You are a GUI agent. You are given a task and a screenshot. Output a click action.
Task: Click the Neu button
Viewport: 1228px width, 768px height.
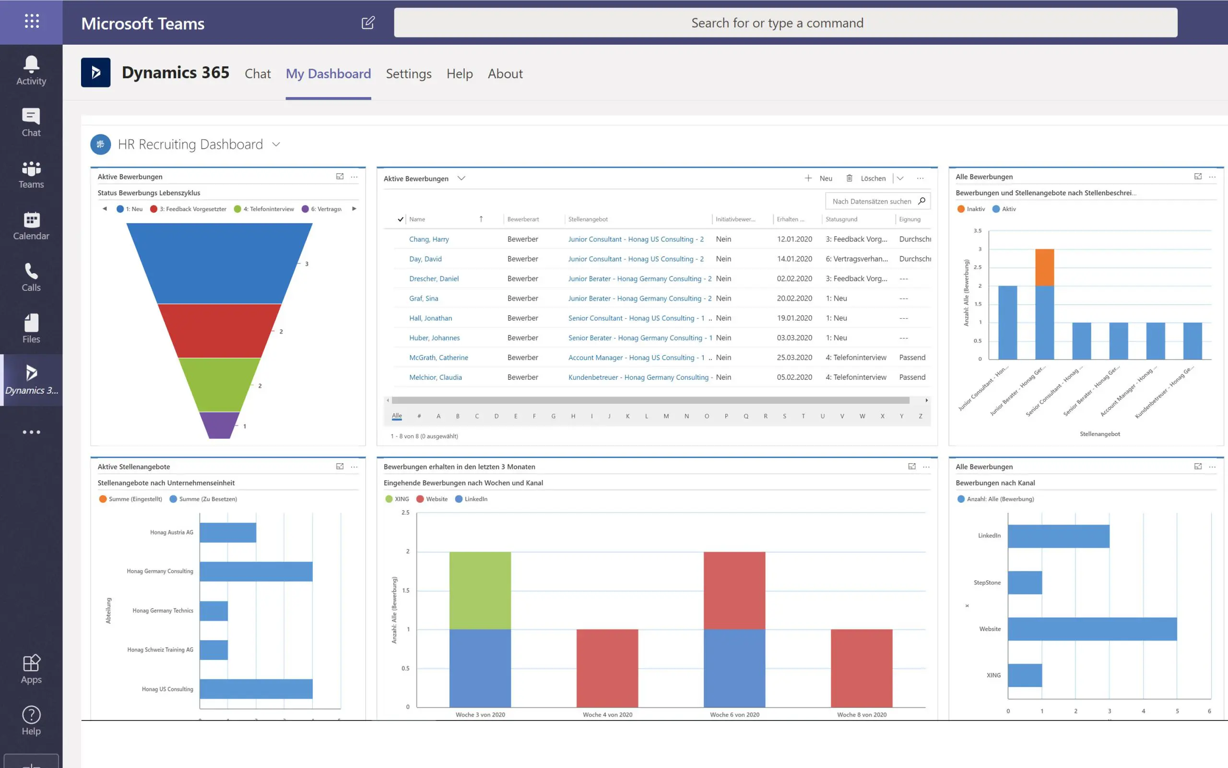click(818, 178)
